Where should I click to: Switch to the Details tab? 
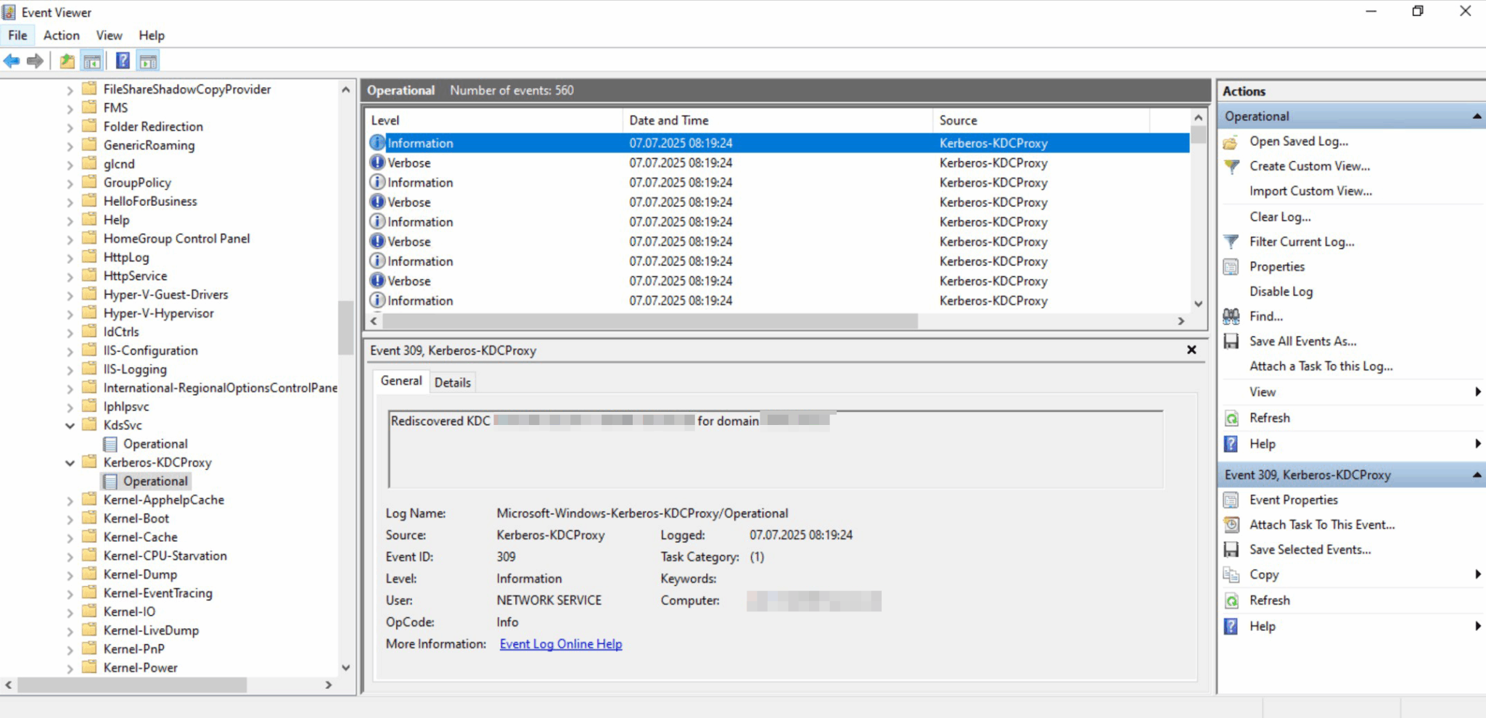452,382
